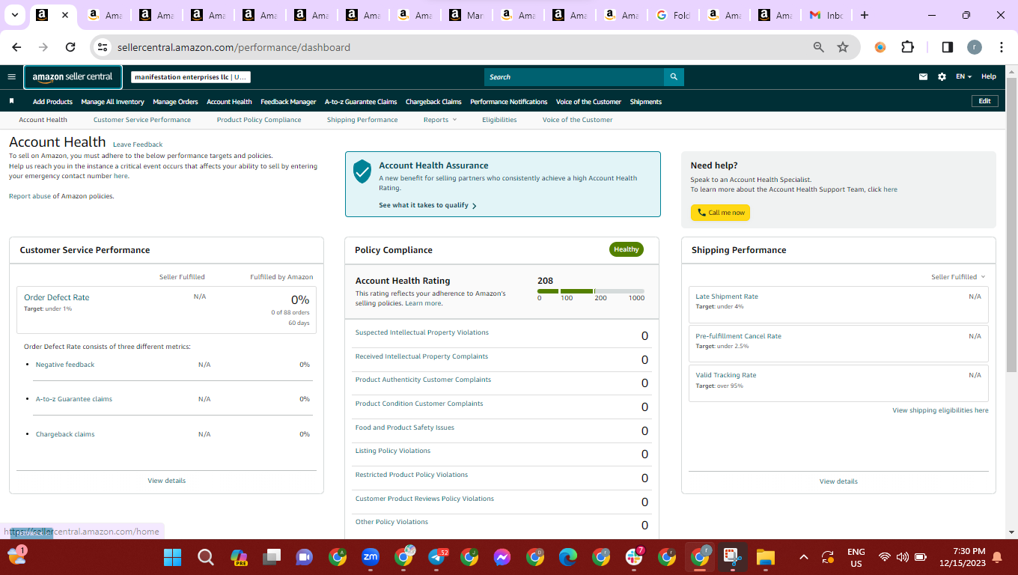Switch to the Eligibilities tab
This screenshot has width=1018, height=575.
pos(499,120)
